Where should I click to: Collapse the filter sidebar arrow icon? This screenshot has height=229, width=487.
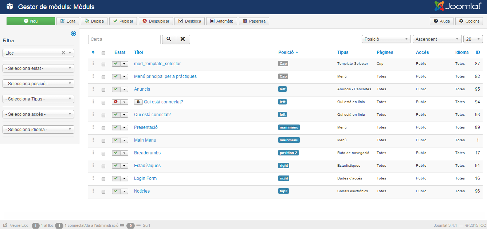coord(73,33)
